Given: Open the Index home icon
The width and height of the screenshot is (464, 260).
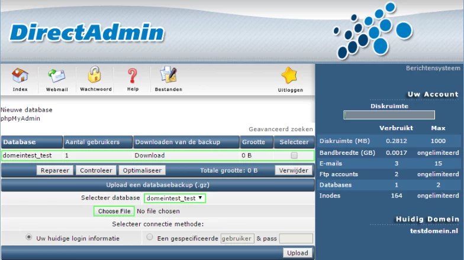Looking at the screenshot, I should (x=20, y=76).
